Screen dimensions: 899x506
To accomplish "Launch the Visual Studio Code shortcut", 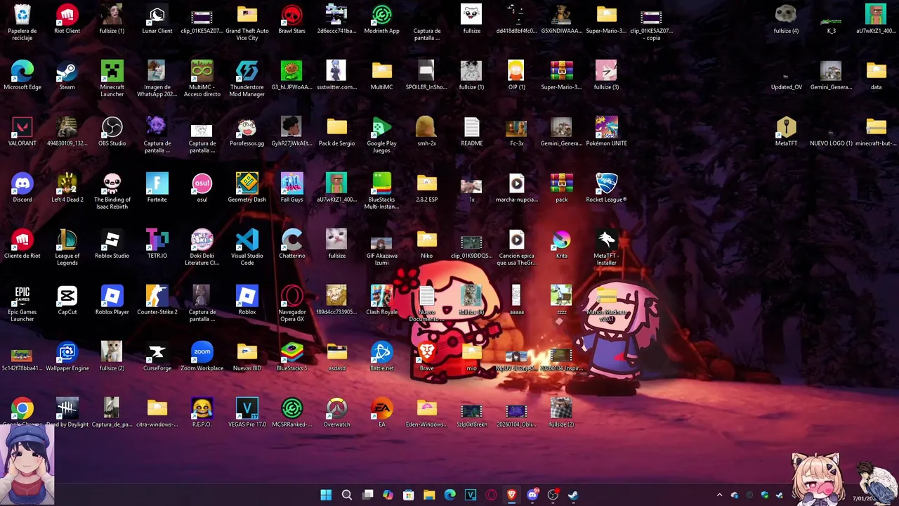I will pyautogui.click(x=247, y=240).
